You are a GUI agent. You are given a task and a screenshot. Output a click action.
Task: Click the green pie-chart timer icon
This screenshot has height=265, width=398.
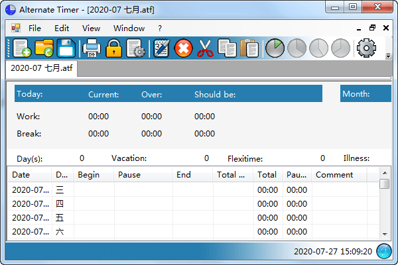[x=275, y=48]
